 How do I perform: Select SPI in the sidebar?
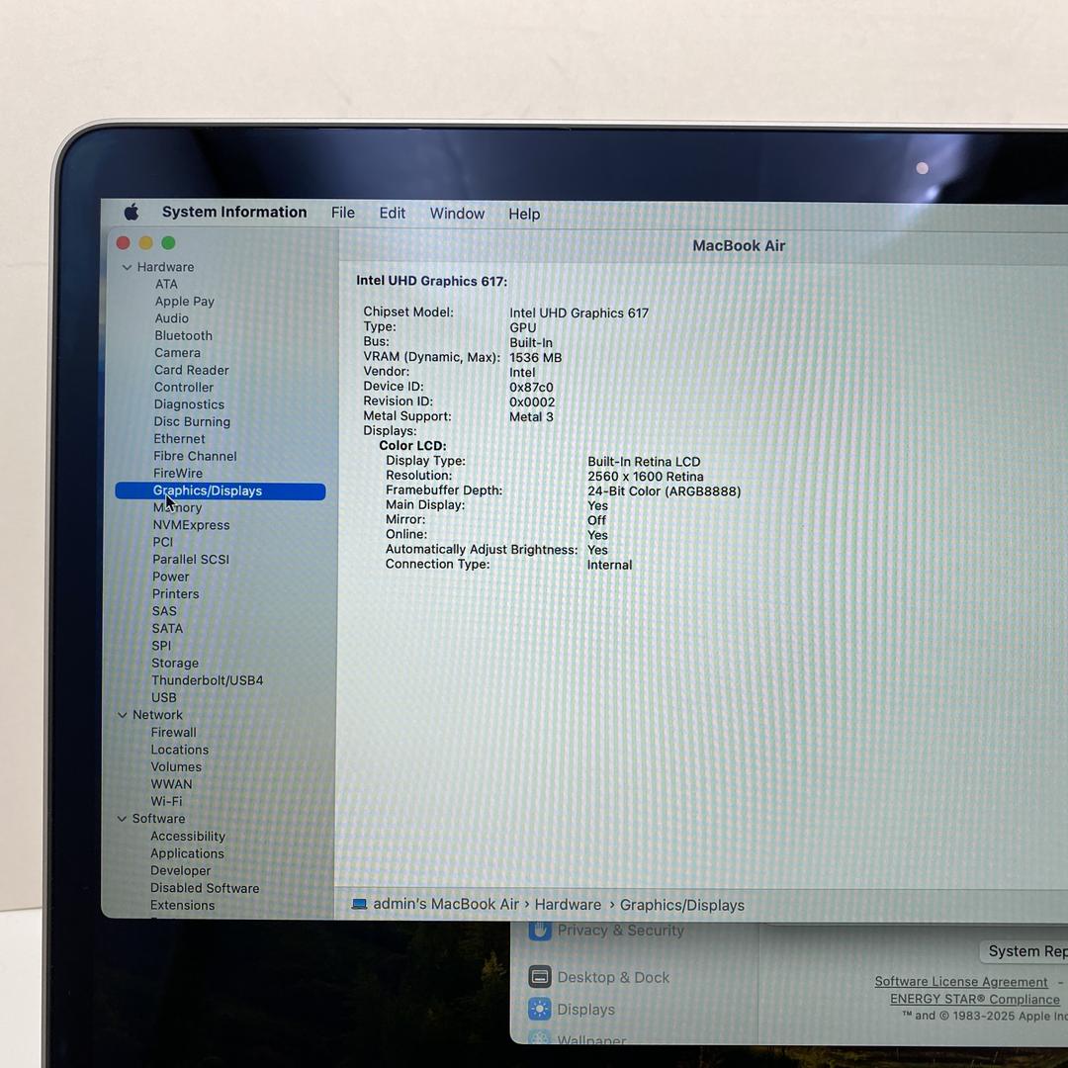click(161, 645)
